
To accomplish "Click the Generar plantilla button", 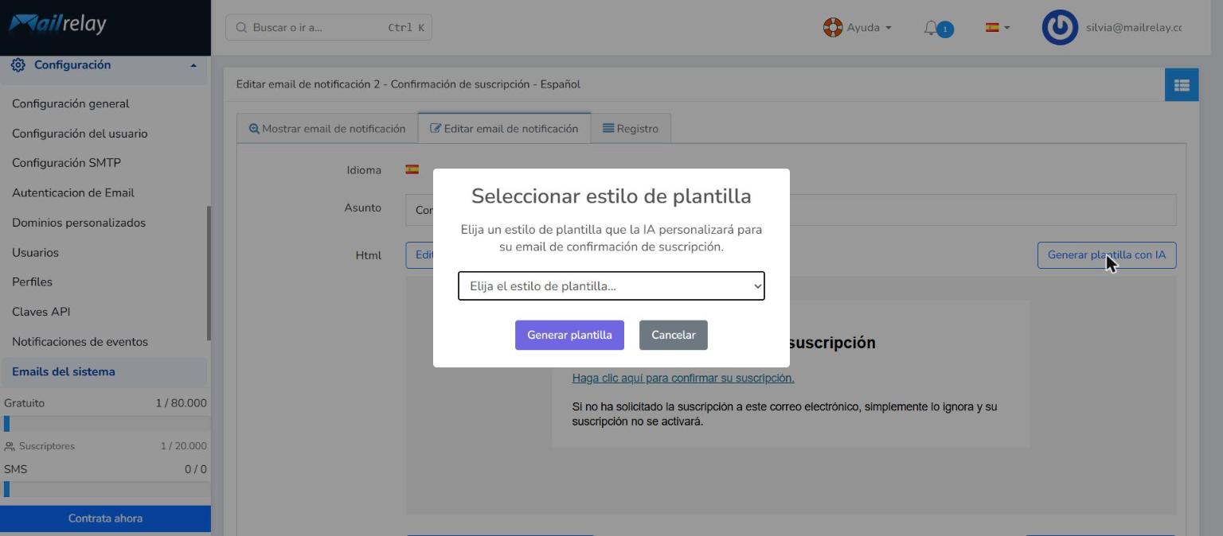I will [569, 335].
